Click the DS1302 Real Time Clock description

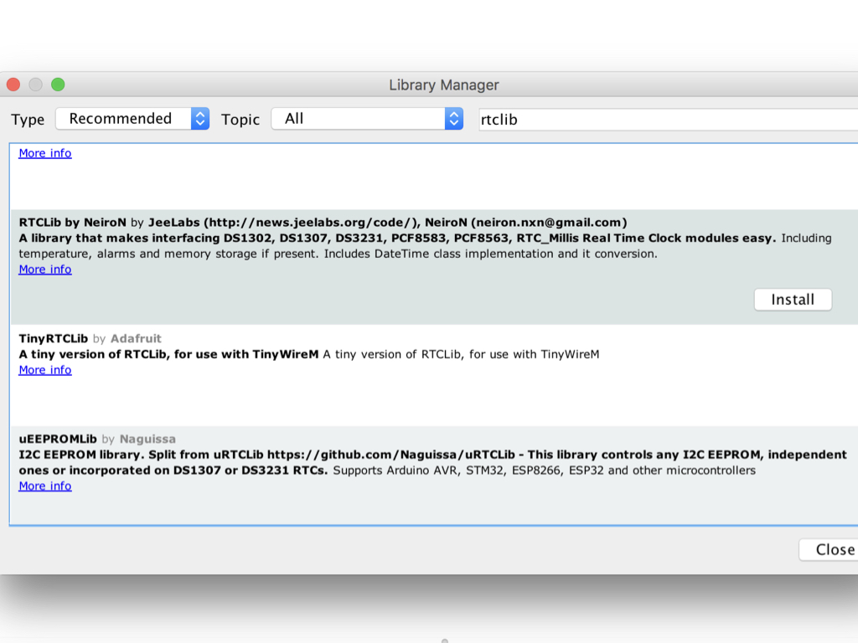pyautogui.click(x=425, y=246)
